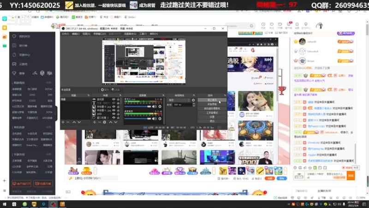
Task: Pop out the OBS audio mixer dock
Action: [x=163, y=95]
